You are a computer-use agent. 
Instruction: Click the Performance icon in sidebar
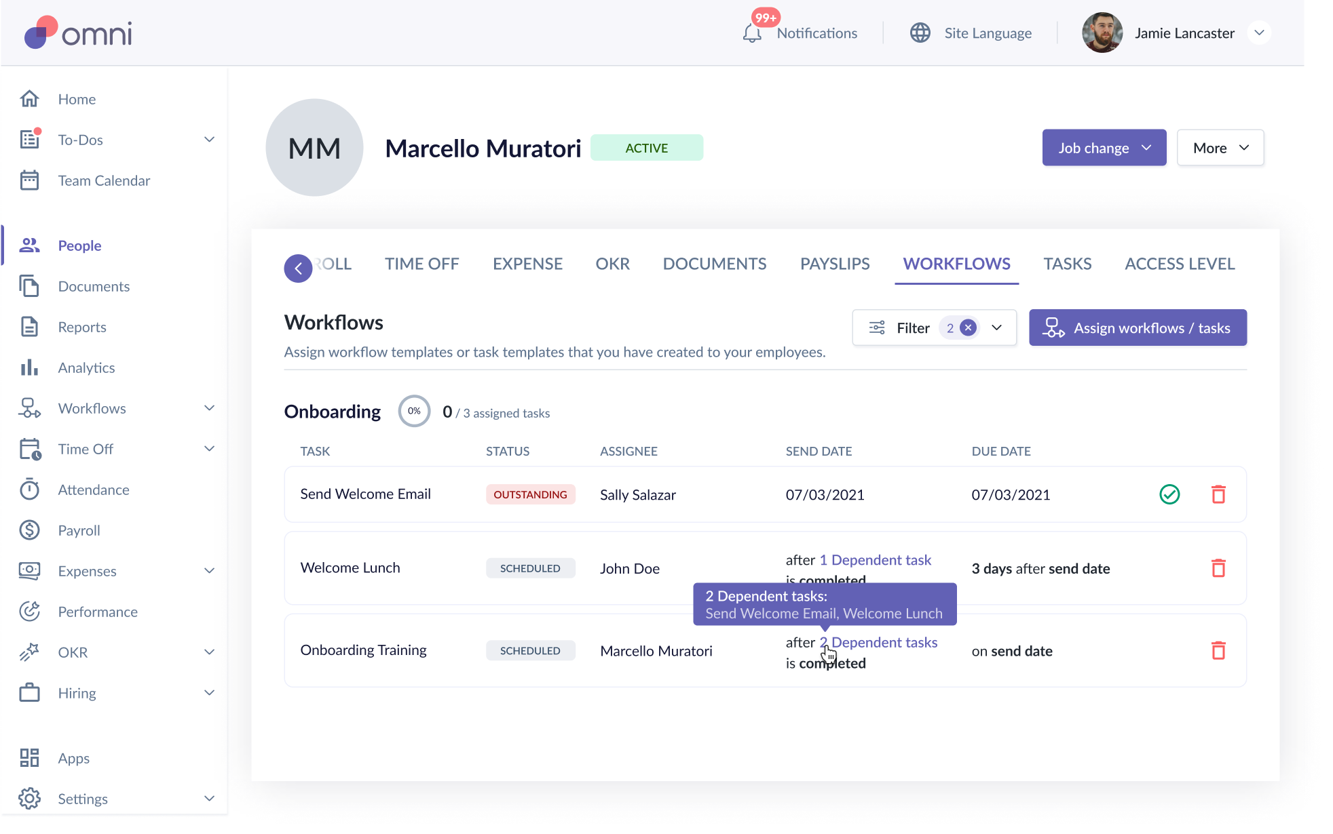29,612
